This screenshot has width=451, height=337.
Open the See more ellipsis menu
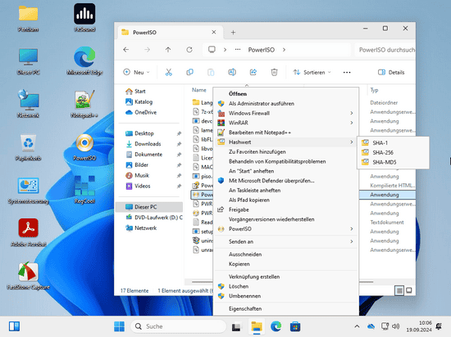347,72
